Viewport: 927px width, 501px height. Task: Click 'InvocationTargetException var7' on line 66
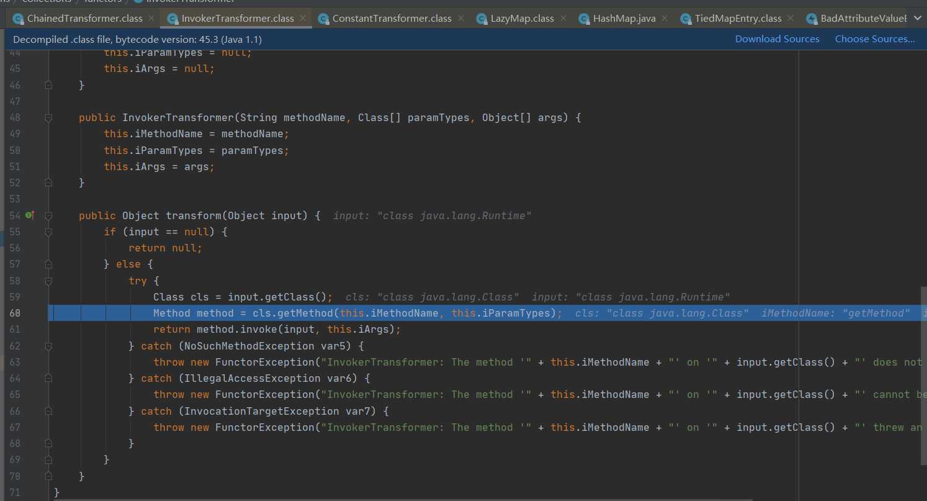(280, 411)
